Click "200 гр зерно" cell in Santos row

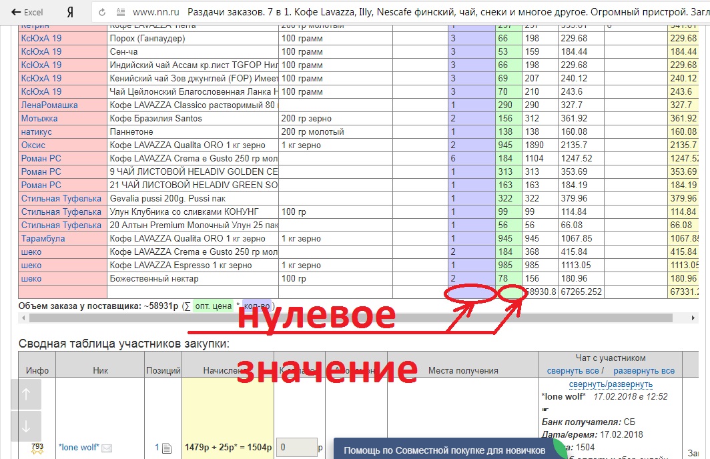[x=336, y=119]
